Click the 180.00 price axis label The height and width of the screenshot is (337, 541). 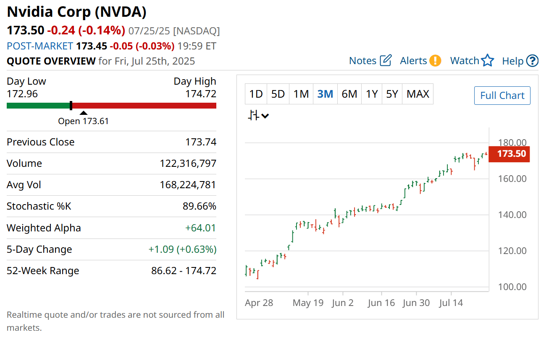point(512,143)
